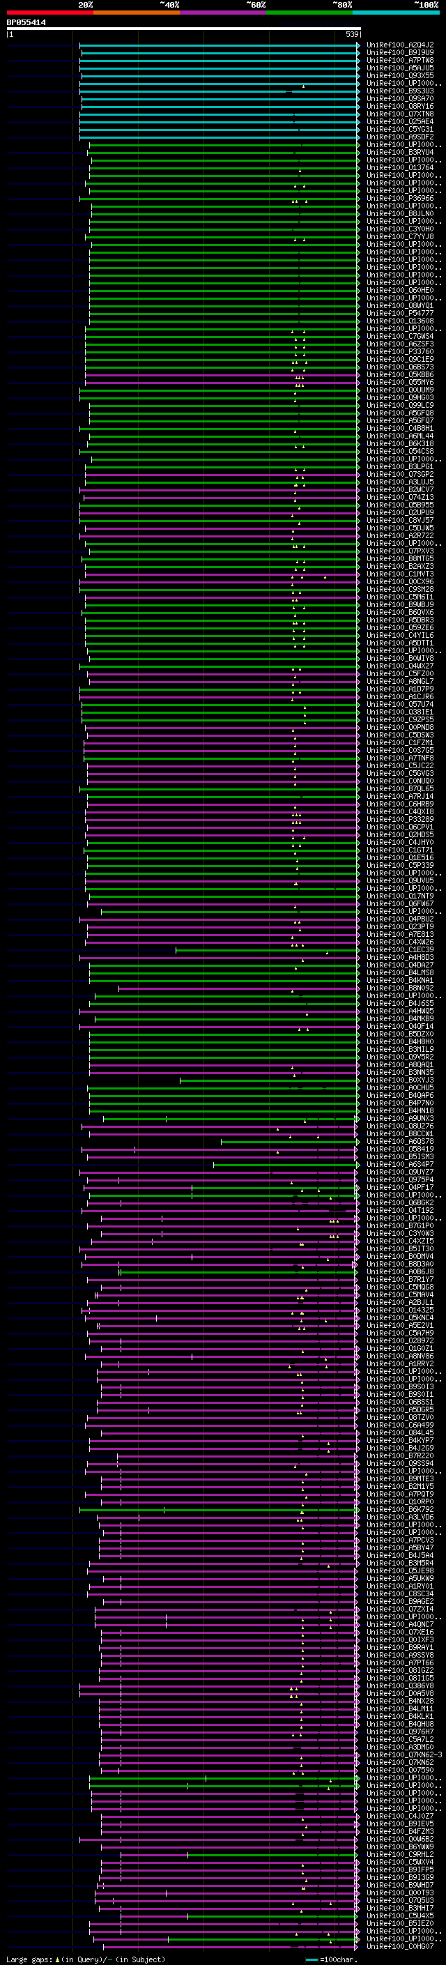Select the UniRef100_Q4T192 label
This screenshot has width=446, height=1965.
tap(400, 1210)
